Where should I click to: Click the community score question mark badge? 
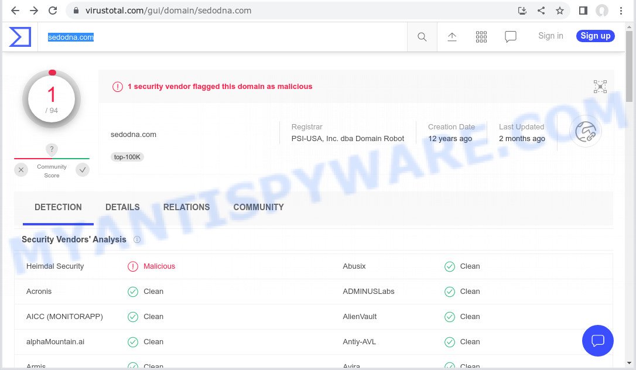coord(52,149)
